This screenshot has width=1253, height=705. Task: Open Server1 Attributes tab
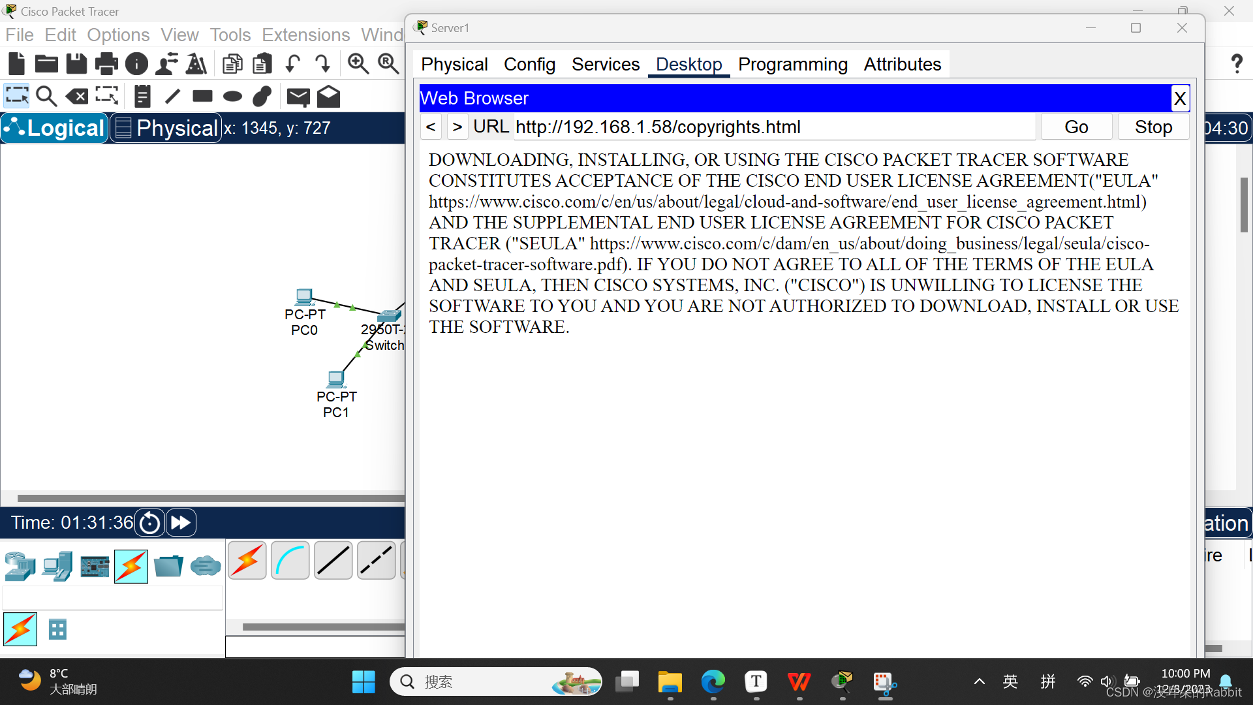tap(903, 64)
